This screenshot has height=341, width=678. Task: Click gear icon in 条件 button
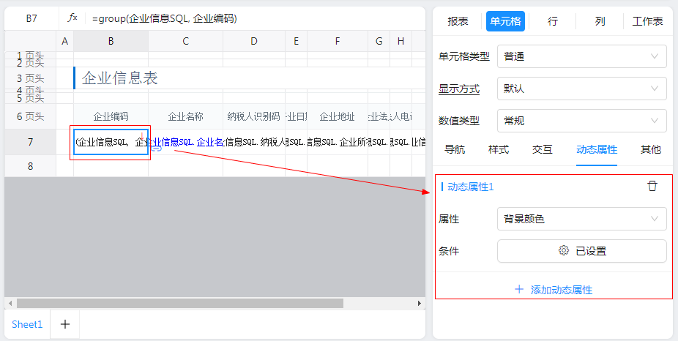[x=563, y=251]
